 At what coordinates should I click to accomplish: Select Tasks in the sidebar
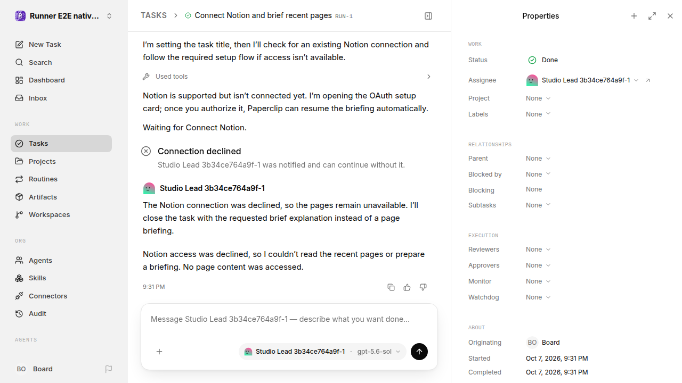click(61, 144)
